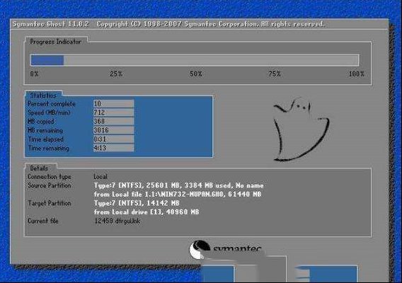Click the Local drive [1] 40960 MB line
402x283 pixels.
click(x=147, y=212)
